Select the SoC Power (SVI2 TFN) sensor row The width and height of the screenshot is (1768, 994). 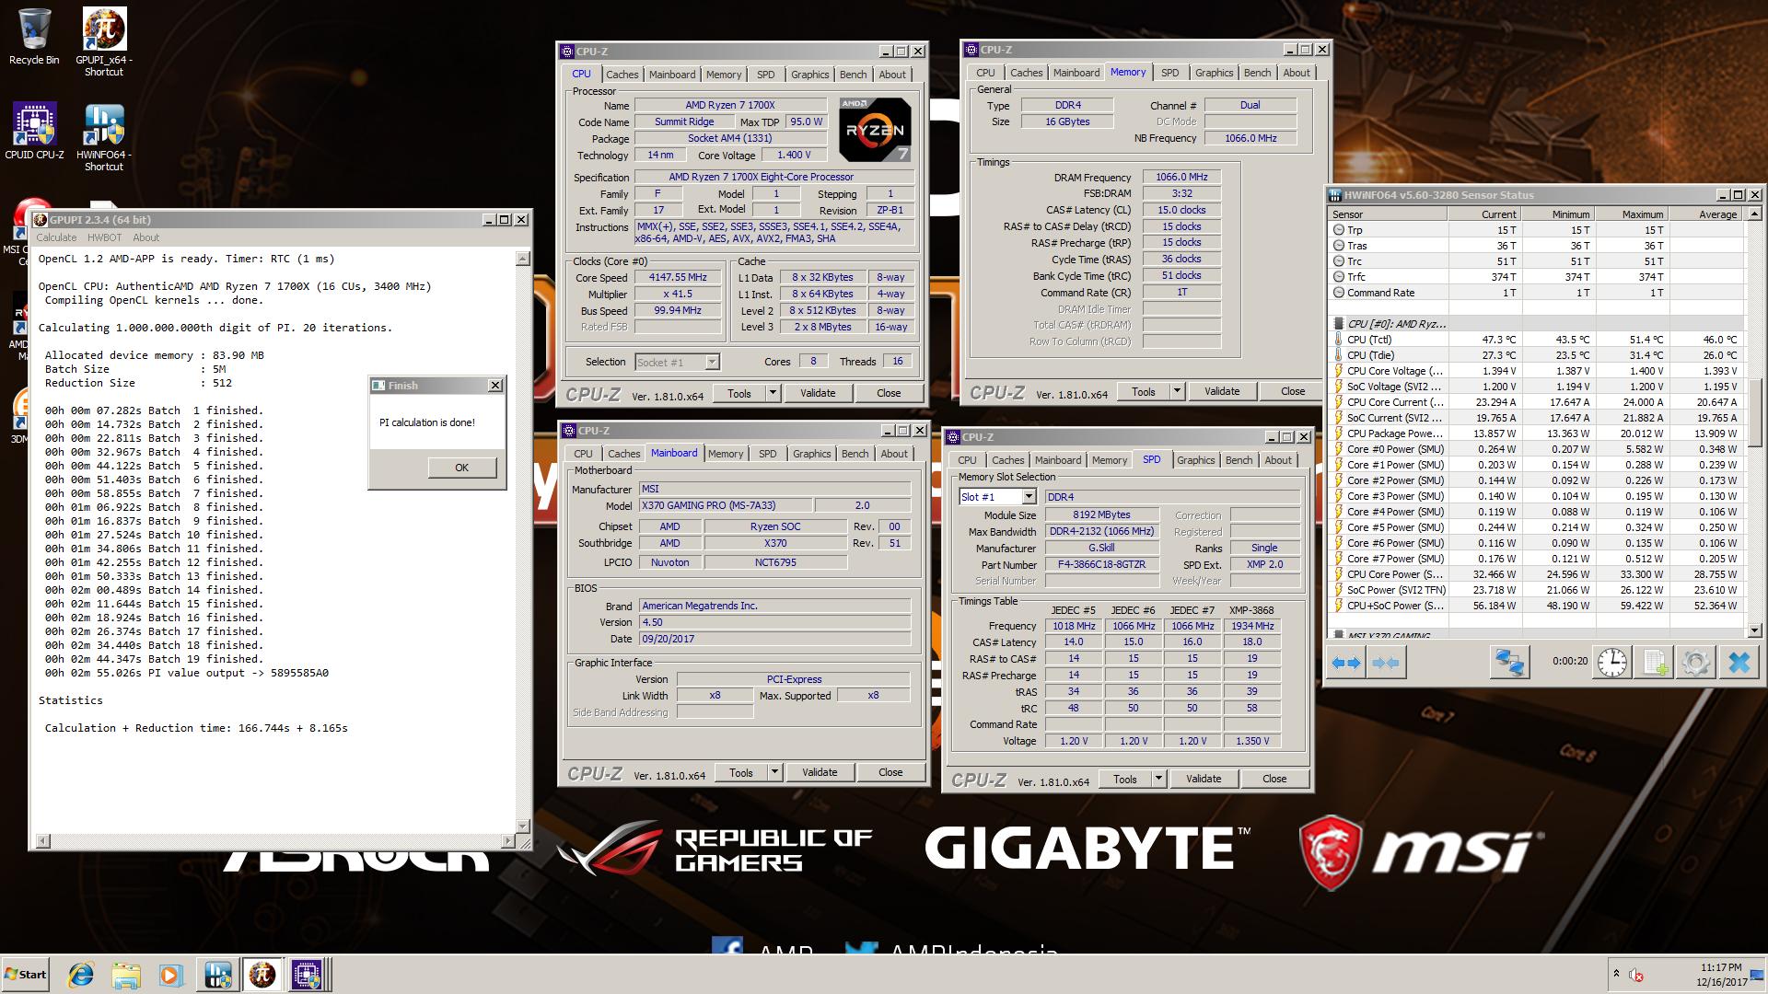click(x=1538, y=590)
